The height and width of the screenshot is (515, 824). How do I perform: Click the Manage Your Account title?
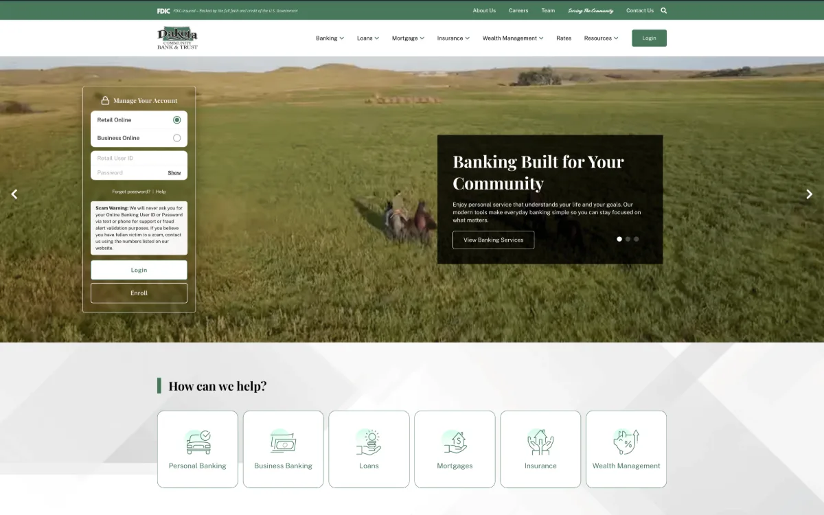(146, 100)
